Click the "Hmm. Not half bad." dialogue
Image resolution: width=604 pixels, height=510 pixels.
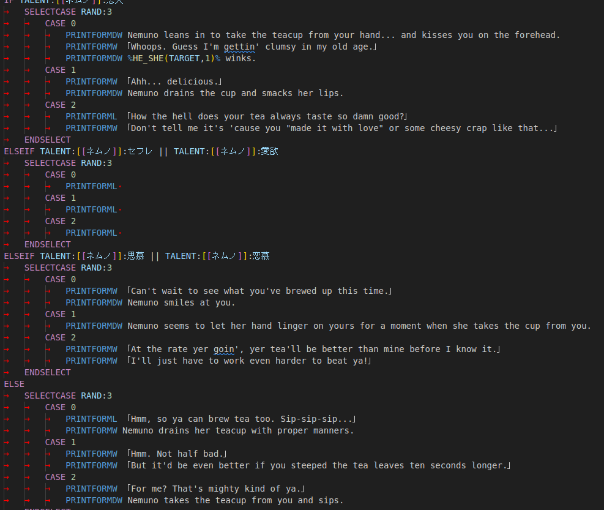point(176,454)
